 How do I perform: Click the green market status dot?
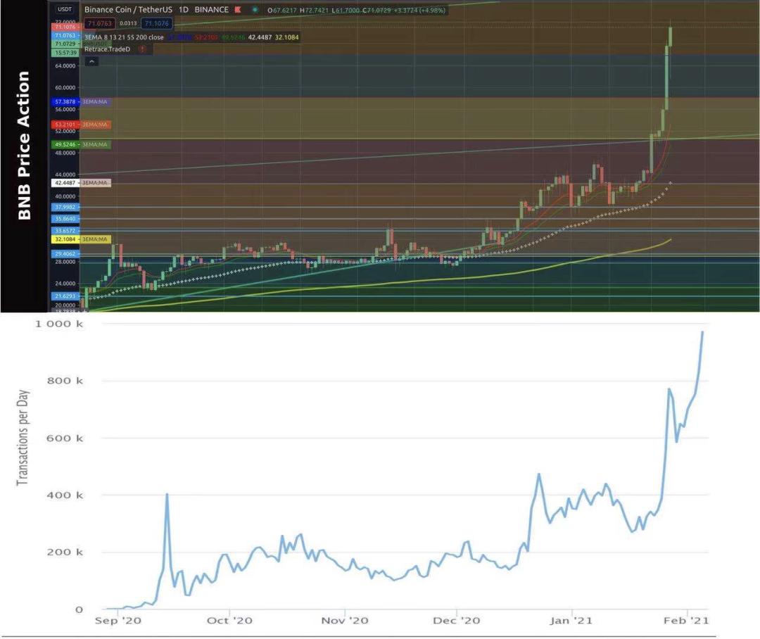255,10
